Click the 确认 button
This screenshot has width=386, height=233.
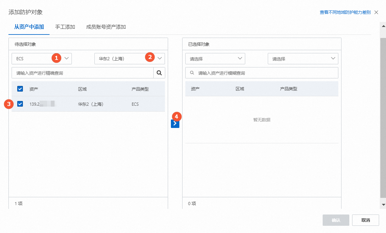tap(336, 220)
